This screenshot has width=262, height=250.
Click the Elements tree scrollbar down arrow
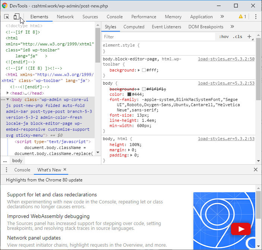coord(98,152)
